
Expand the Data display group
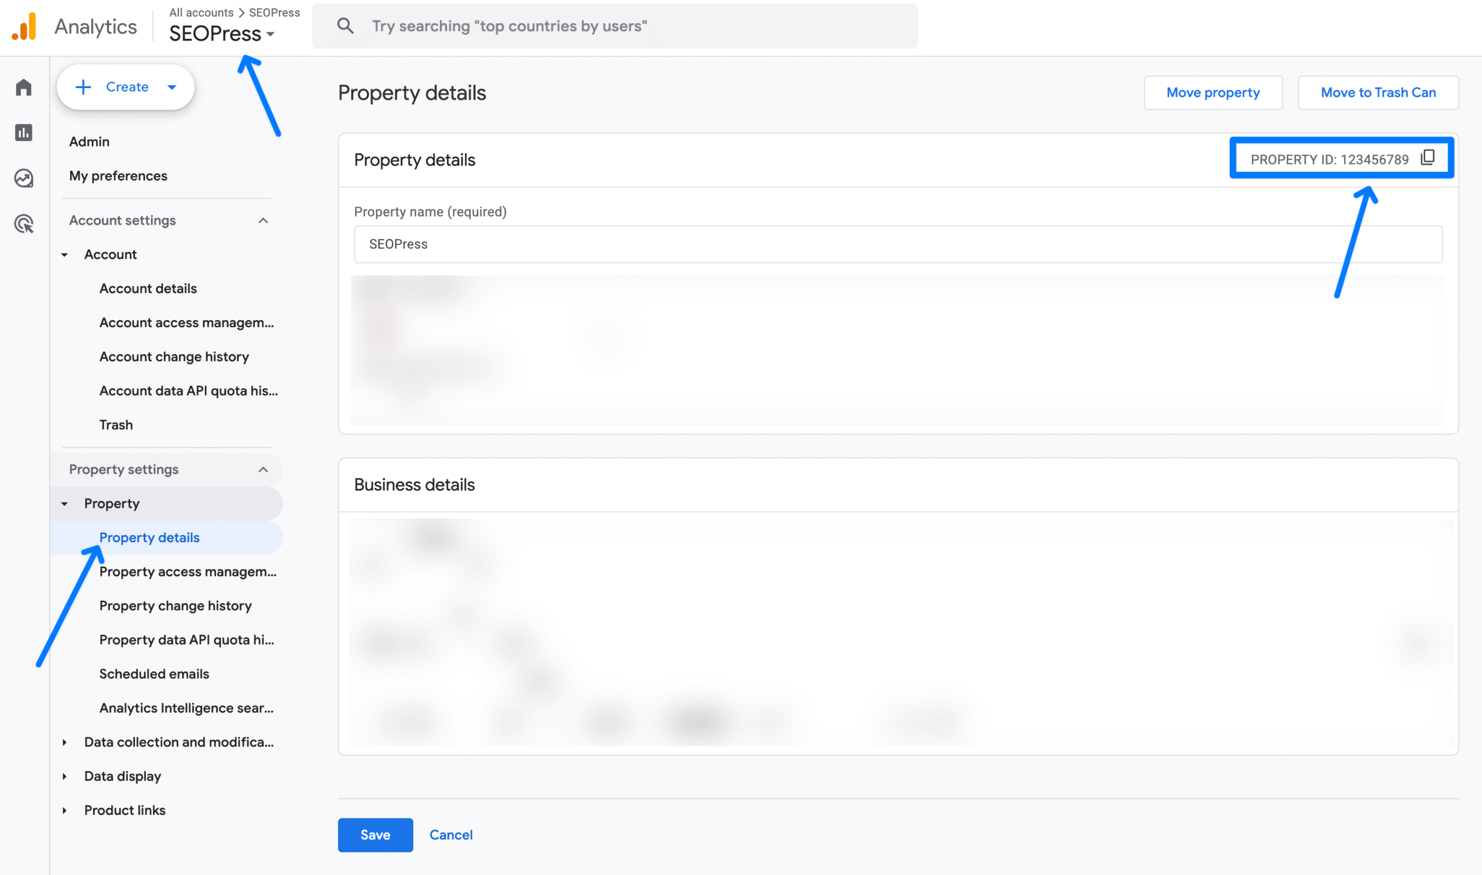65,777
